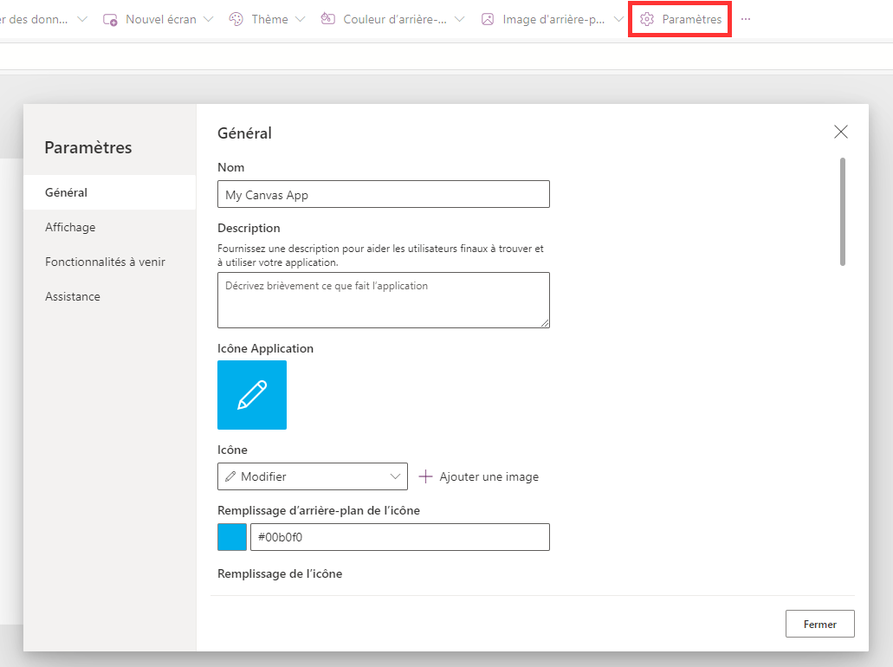893x667 pixels.
Task: Click the Fermer button
Action: (819, 624)
